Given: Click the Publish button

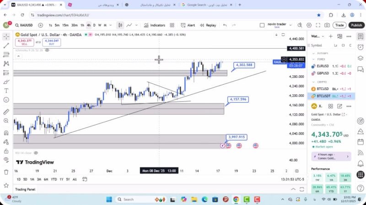Looking at the screenshot, I should tap(356, 25).
